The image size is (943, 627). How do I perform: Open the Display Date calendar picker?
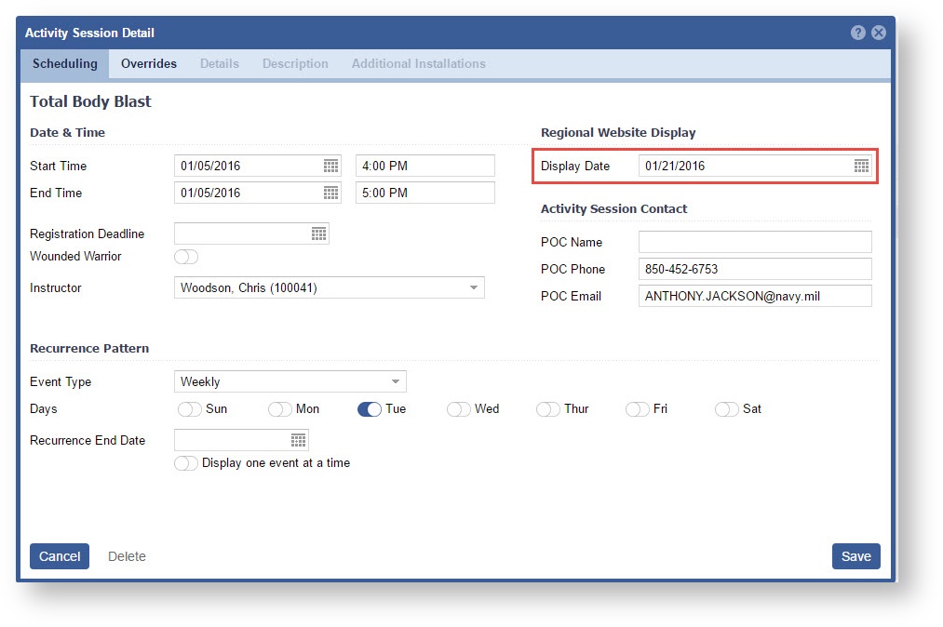click(861, 166)
